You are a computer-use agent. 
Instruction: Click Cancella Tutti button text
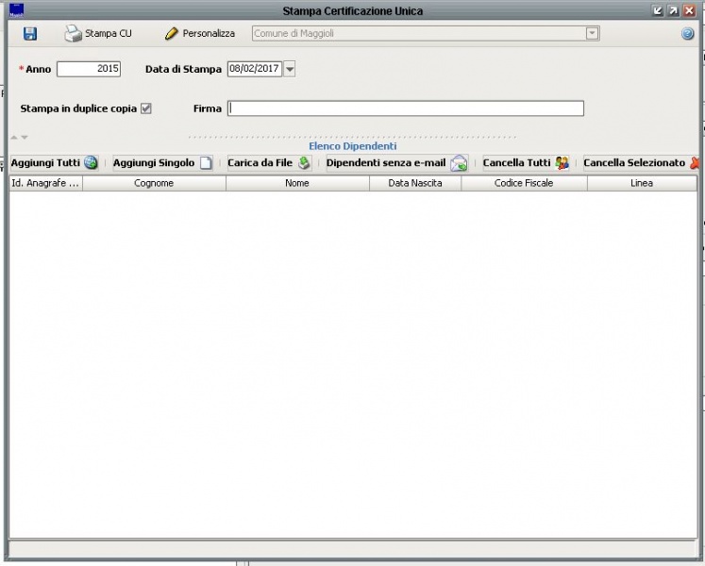[x=516, y=163]
